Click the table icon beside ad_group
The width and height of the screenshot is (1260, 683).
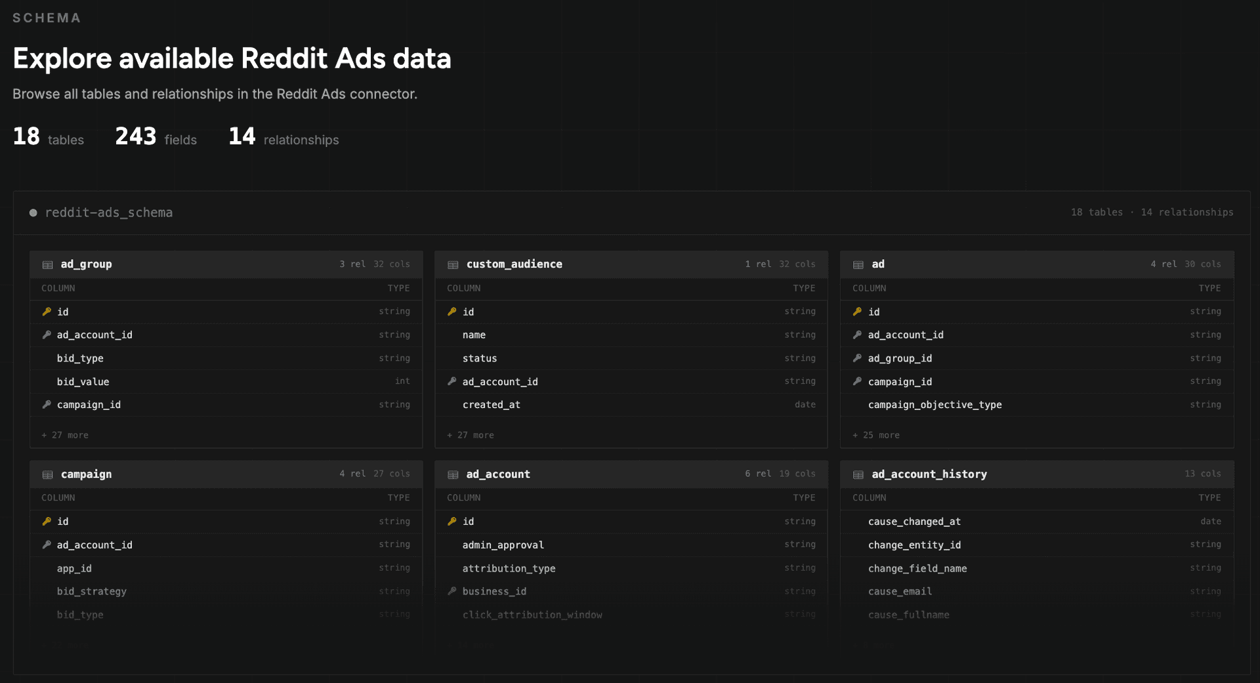[x=48, y=264]
